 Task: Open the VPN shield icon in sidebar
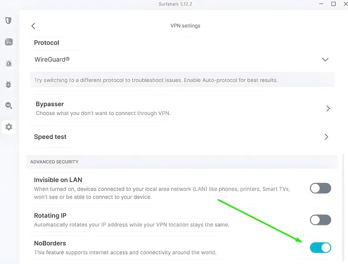(8, 20)
